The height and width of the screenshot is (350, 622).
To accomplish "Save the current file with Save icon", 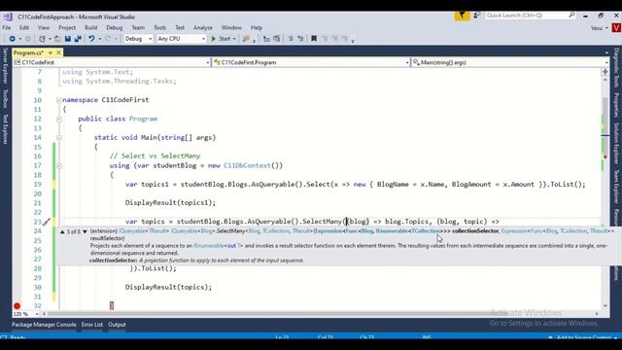I will pos(68,39).
